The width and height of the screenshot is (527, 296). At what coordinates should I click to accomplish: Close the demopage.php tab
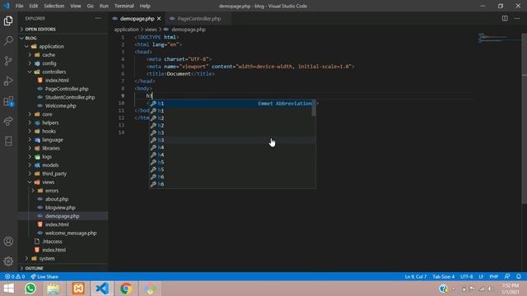click(159, 18)
